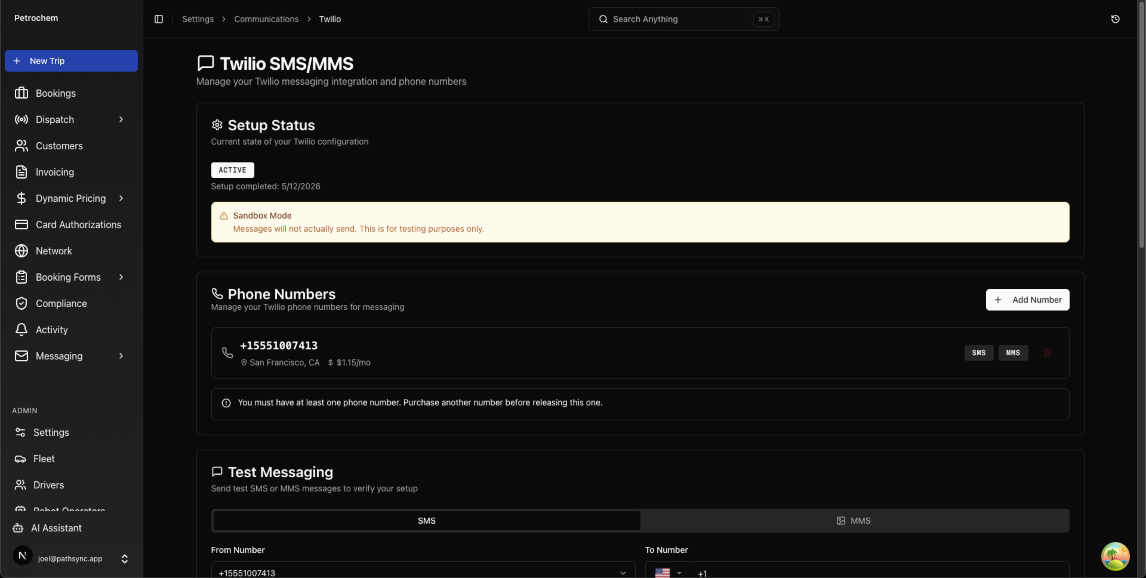Click the Messaging envelope icon

[21, 356]
